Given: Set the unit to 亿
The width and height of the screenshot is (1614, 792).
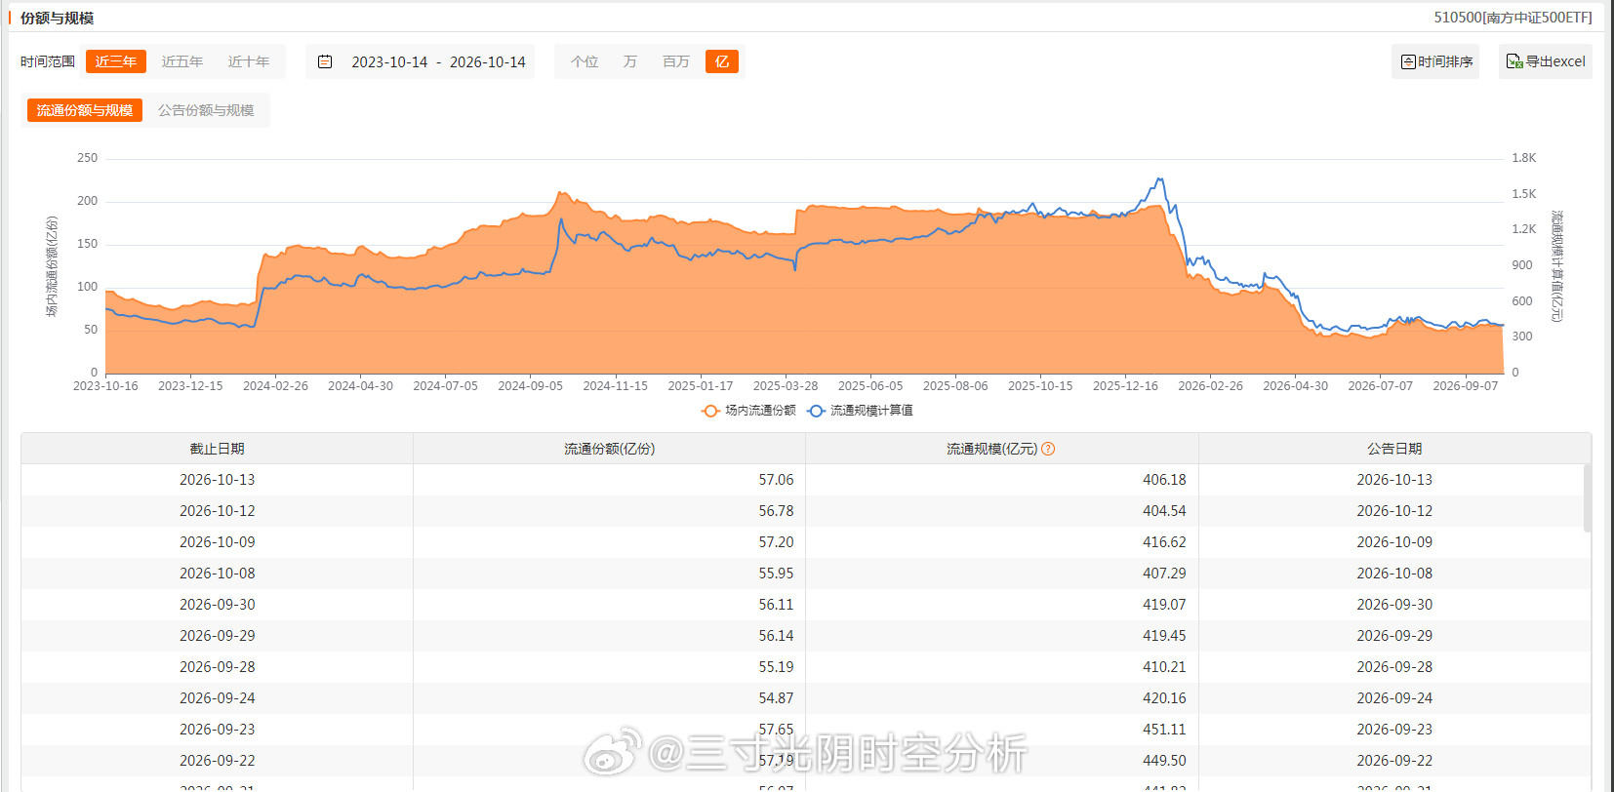Looking at the screenshot, I should pos(722,61).
